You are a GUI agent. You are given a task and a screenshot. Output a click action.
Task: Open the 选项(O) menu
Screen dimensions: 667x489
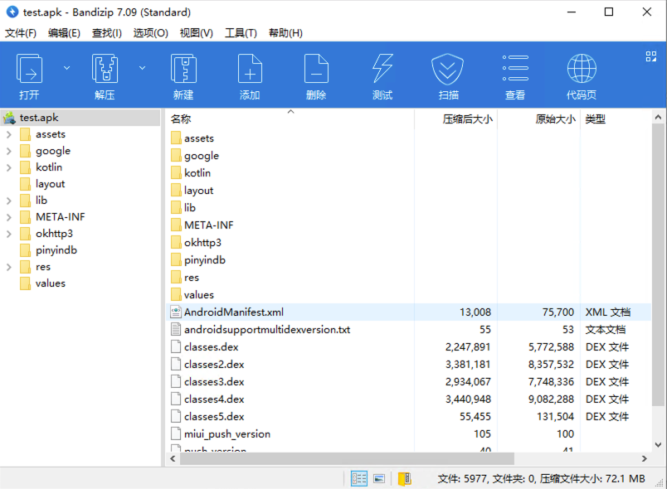(151, 33)
